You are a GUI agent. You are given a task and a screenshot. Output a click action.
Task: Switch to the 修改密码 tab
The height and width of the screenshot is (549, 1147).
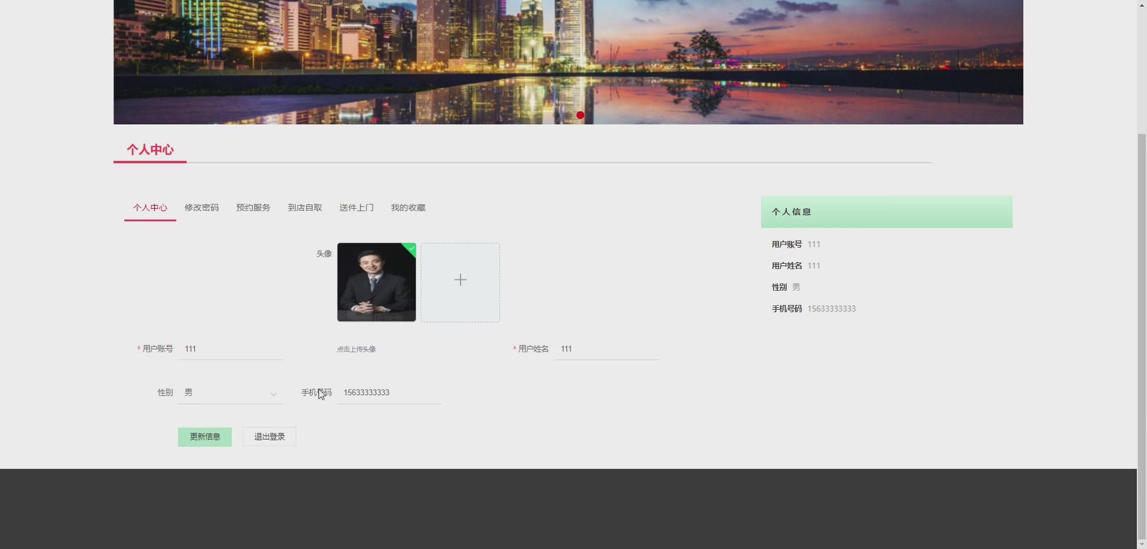click(201, 208)
